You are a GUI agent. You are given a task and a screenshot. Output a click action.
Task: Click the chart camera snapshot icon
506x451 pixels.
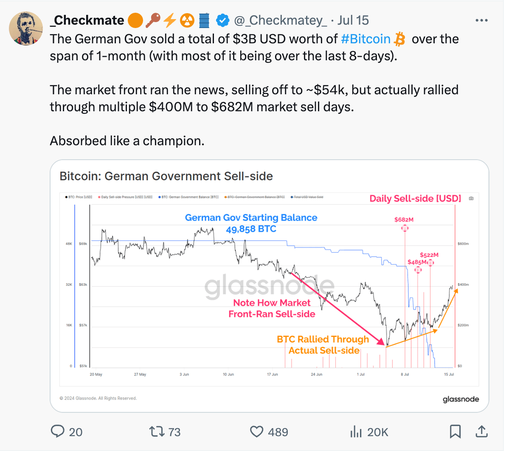click(x=471, y=199)
